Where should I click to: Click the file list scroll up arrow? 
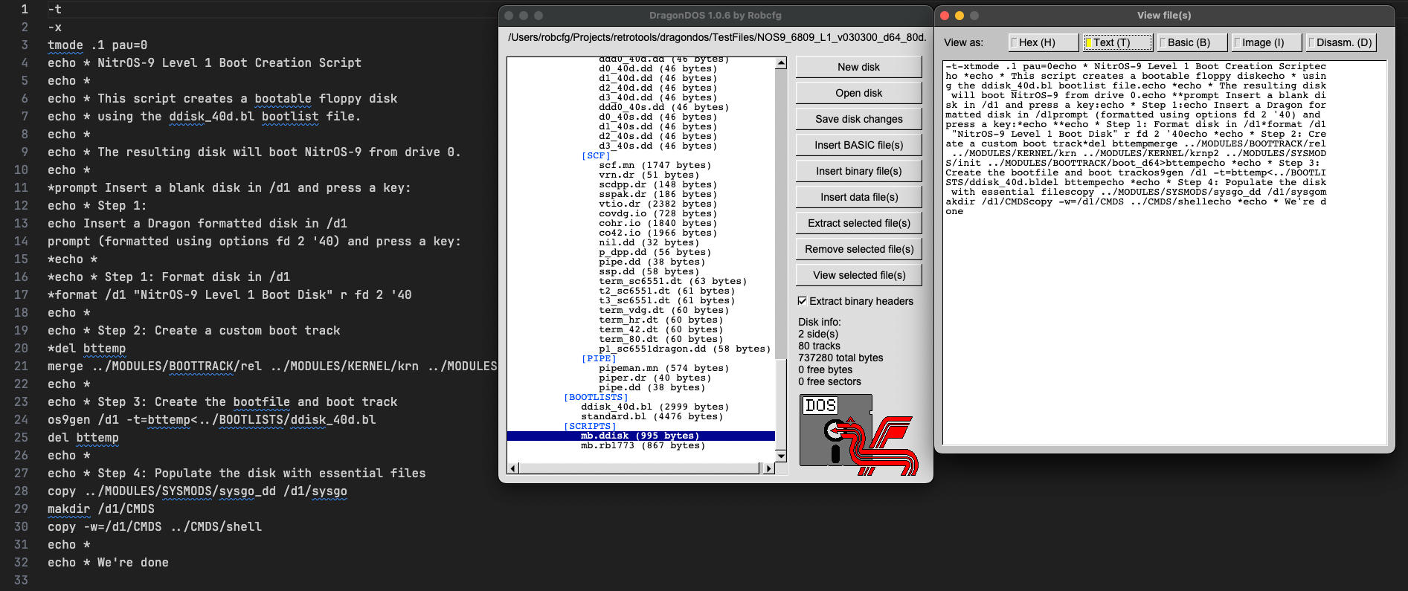pyautogui.click(x=780, y=63)
